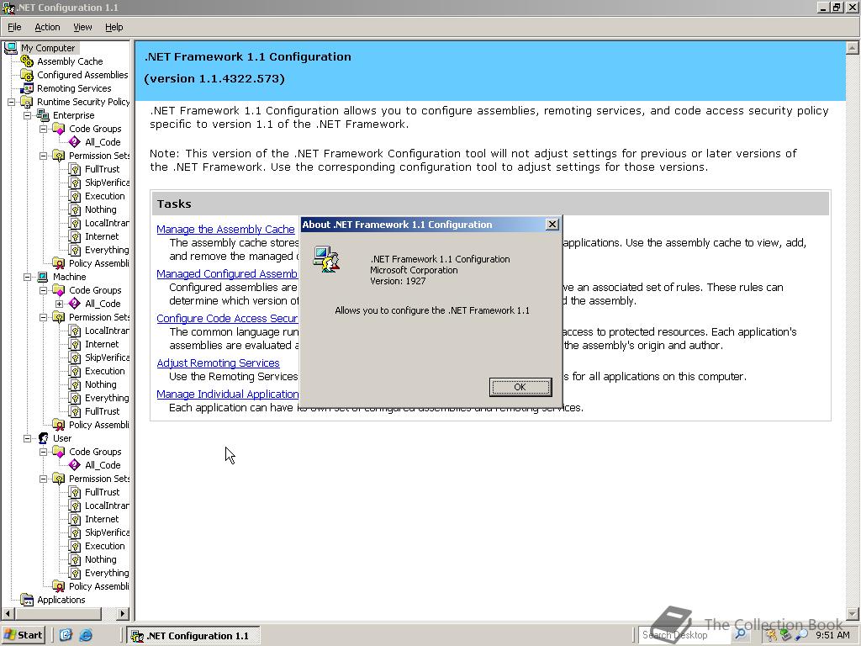Collapse the Enterprise tree node

tap(28, 115)
